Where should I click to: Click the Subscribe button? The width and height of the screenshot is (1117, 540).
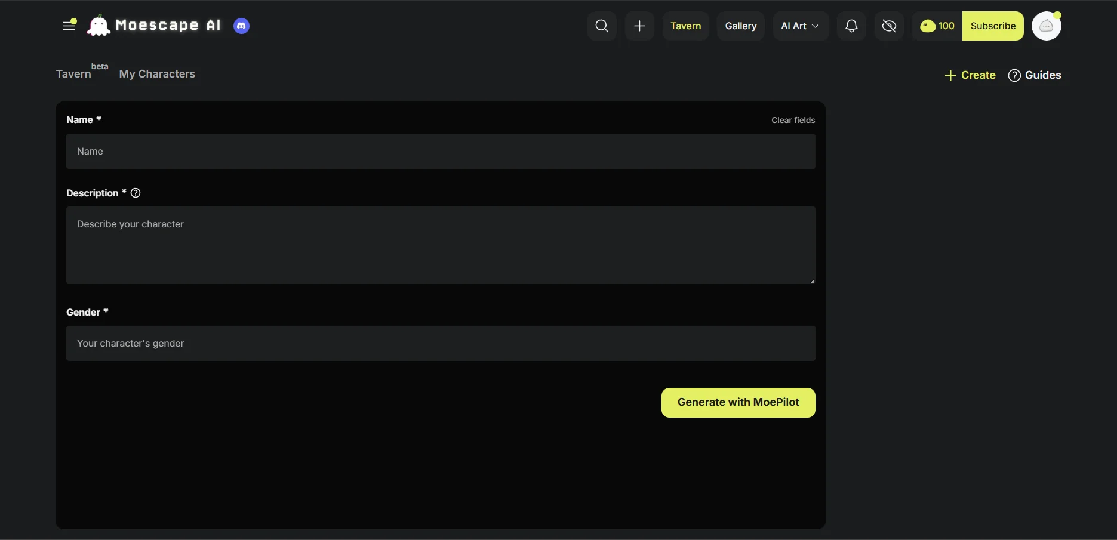pyautogui.click(x=993, y=26)
